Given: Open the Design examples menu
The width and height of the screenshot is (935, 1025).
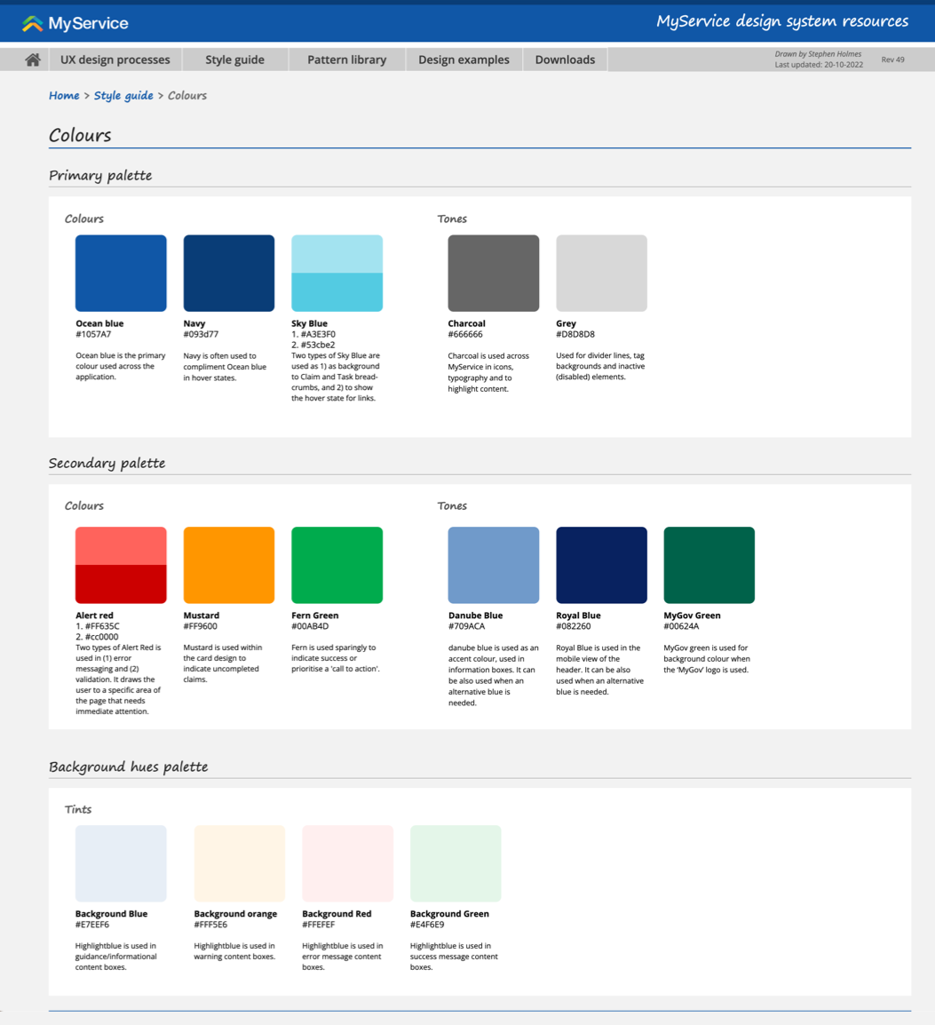Looking at the screenshot, I should pos(464,60).
